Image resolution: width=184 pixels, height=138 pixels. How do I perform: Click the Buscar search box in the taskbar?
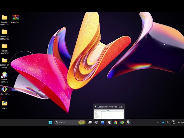70,122
